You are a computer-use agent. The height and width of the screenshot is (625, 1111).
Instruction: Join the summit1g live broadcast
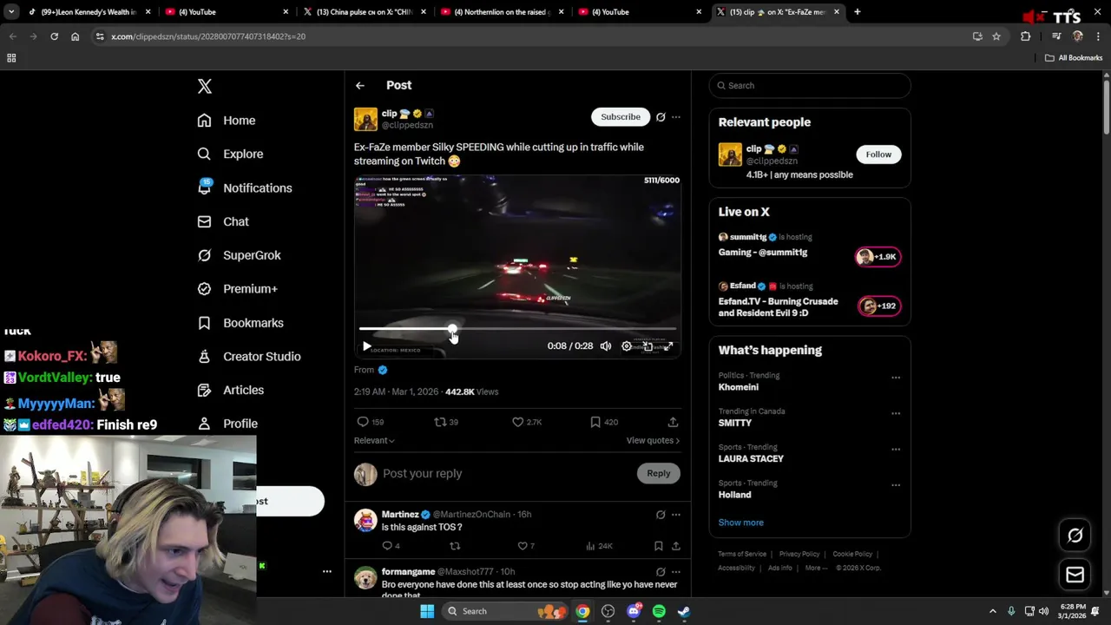[x=879, y=256]
